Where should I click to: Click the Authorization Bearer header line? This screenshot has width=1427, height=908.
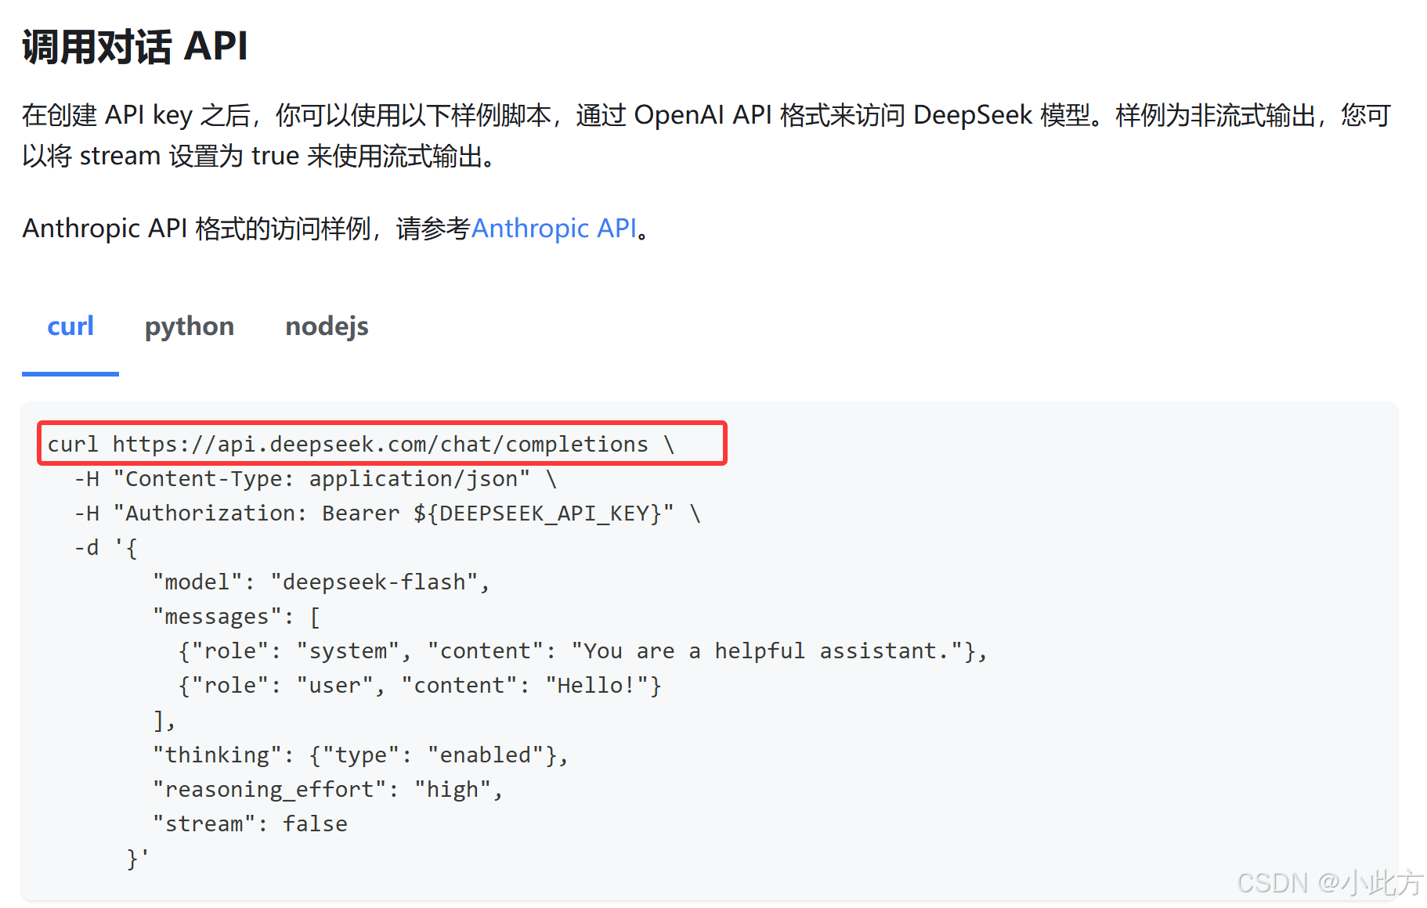click(x=387, y=513)
